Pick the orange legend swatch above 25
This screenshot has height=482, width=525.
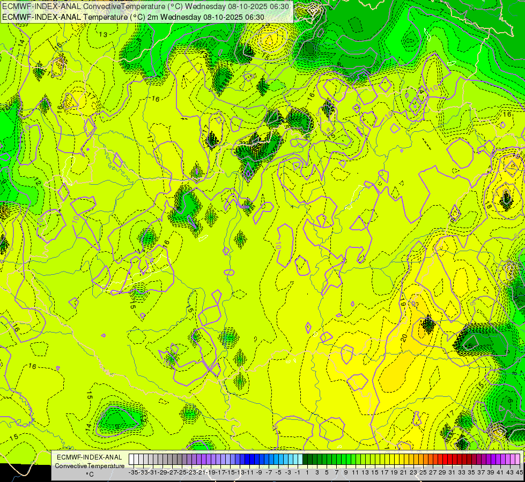click(x=421, y=459)
